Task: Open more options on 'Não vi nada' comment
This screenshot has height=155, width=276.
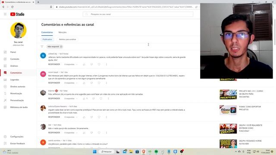Action: (x=107, y=133)
